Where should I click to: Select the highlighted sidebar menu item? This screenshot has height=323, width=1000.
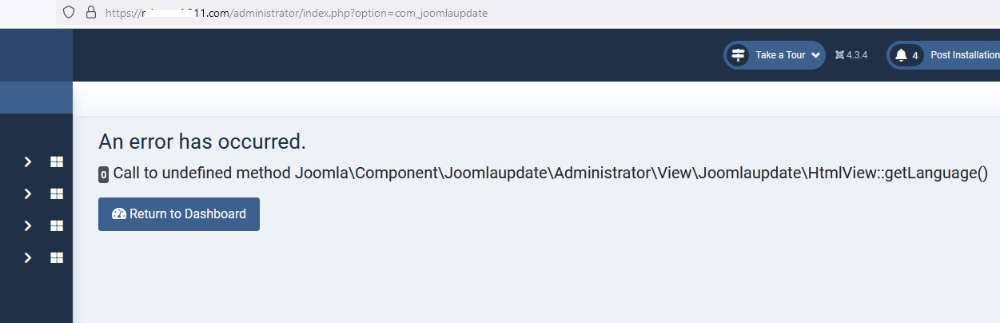click(x=36, y=98)
